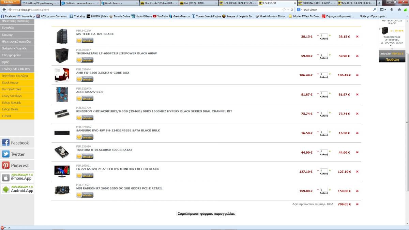The width and height of the screenshot is (409, 230).
Task: Open Stock House sidebar item
Action: tap(17, 83)
